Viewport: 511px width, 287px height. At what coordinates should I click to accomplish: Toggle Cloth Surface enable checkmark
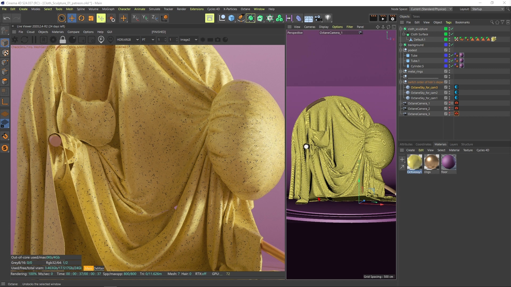pos(452,34)
